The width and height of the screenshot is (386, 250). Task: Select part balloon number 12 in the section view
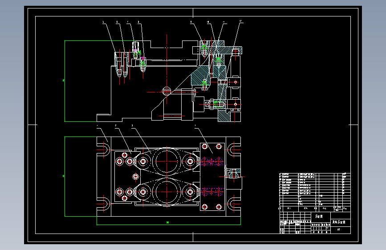[240, 21]
